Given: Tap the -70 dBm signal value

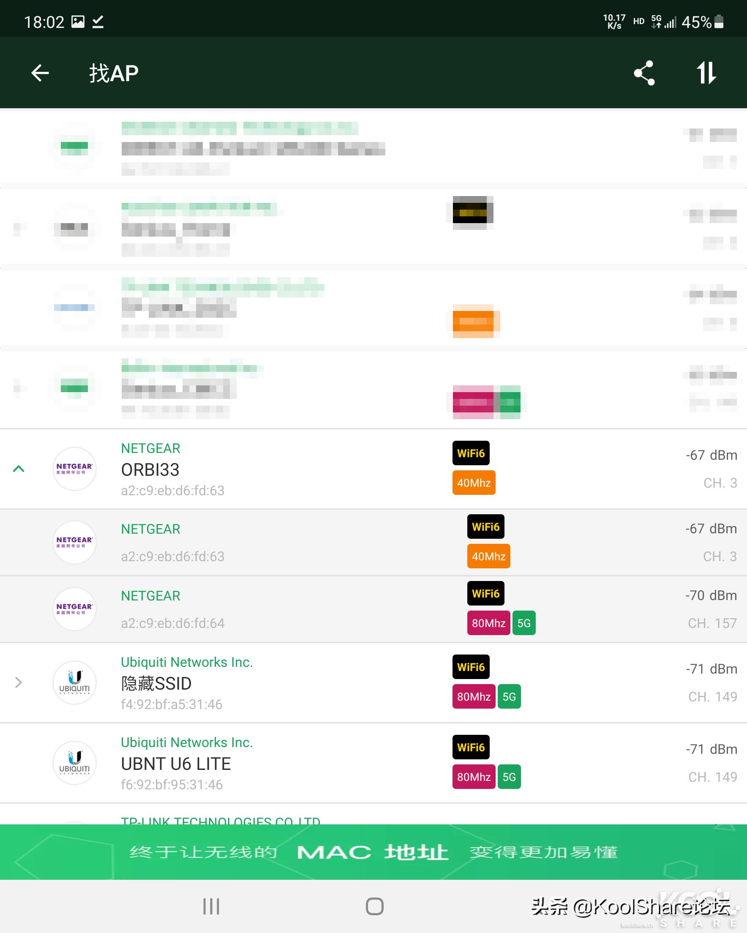Looking at the screenshot, I should tap(711, 595).
